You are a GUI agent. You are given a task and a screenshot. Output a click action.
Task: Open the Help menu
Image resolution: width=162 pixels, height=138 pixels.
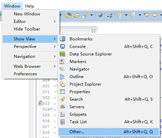click(29, 6)
